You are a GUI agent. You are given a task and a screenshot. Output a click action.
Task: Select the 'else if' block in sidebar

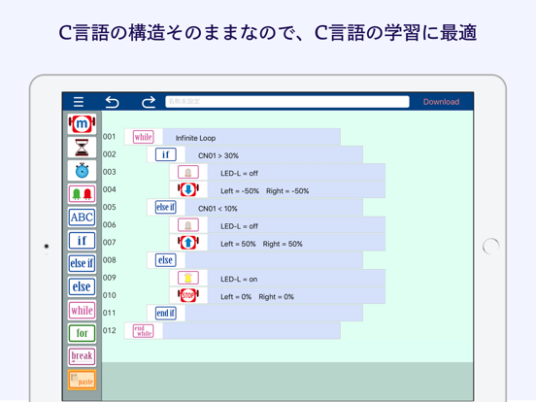82,263
